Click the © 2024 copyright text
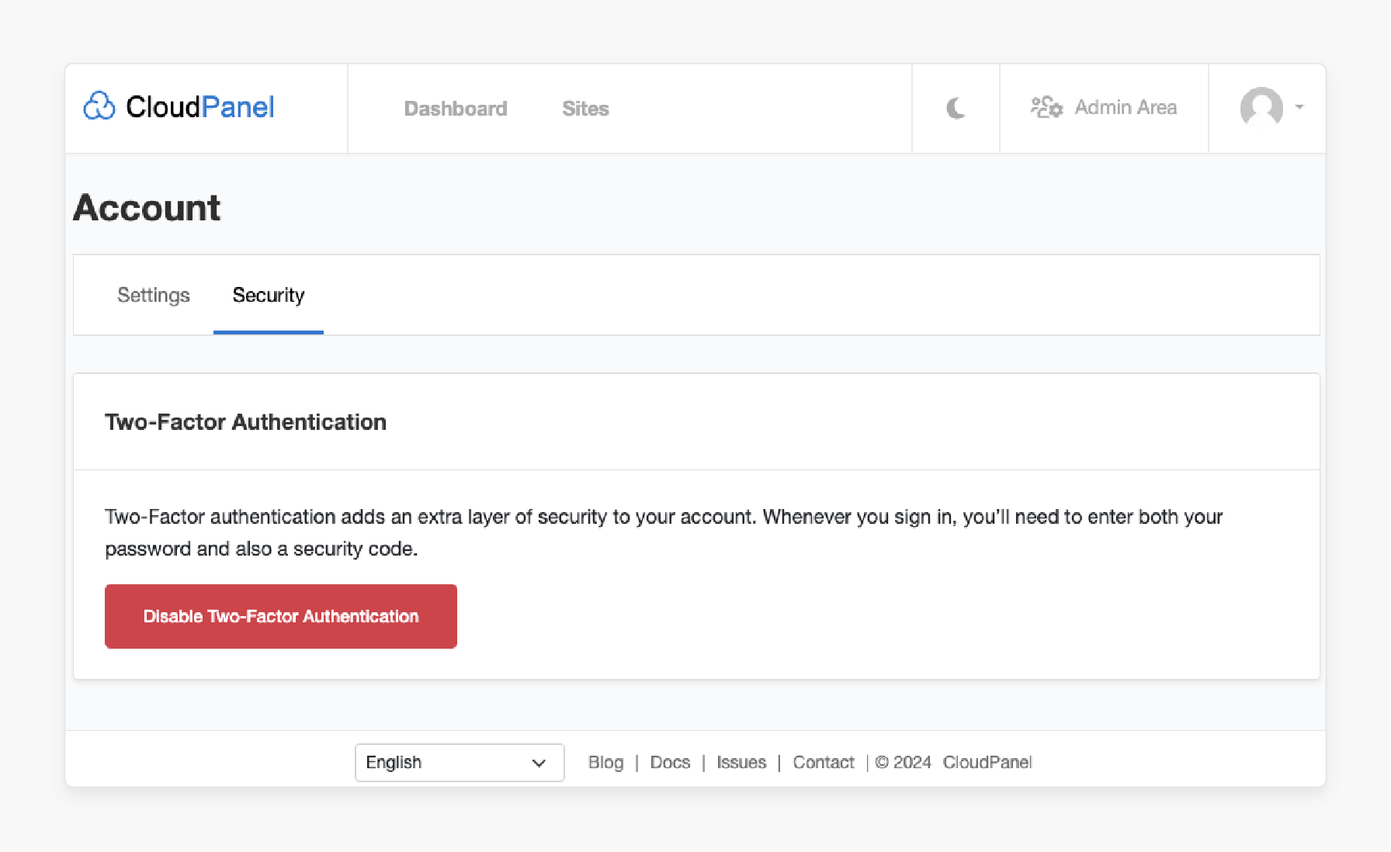The width and height of the screenshot is (1391, 852). pyautogui.click(x=903, y=762)
